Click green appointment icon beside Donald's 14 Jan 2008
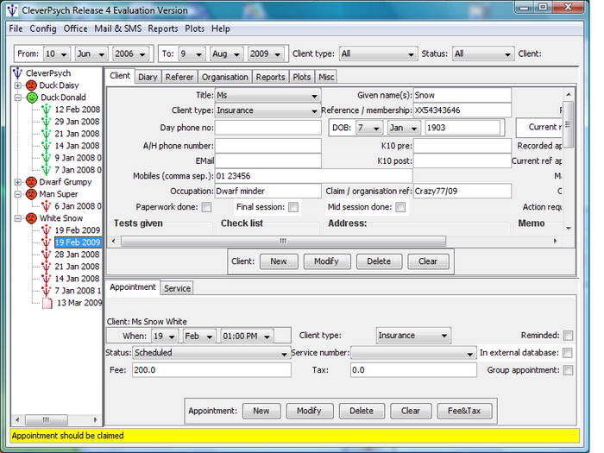 (47, 146)
